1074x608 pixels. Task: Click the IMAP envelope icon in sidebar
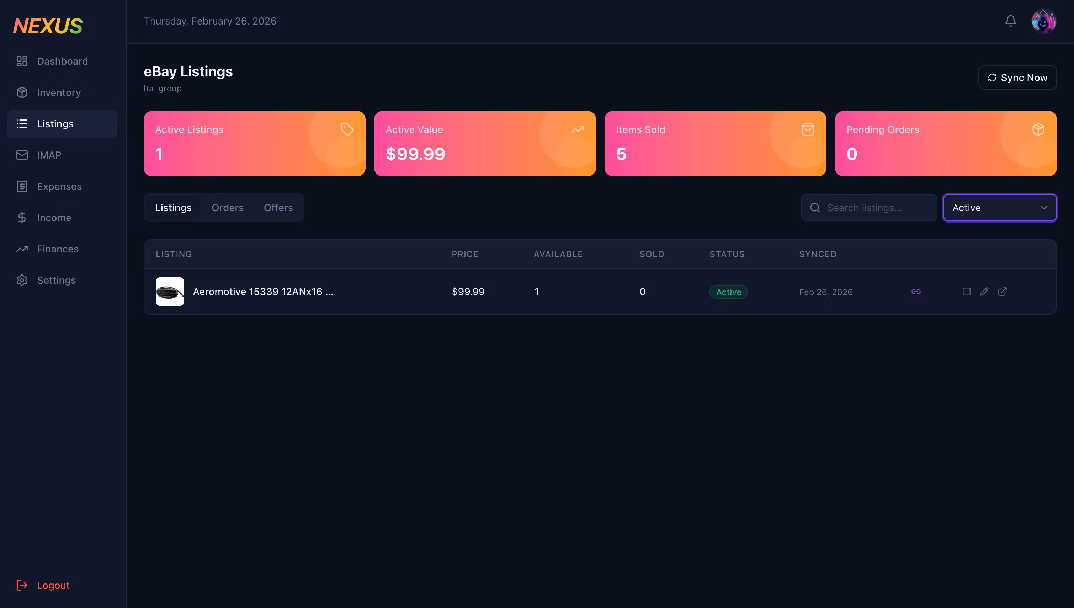pos(22,155)
